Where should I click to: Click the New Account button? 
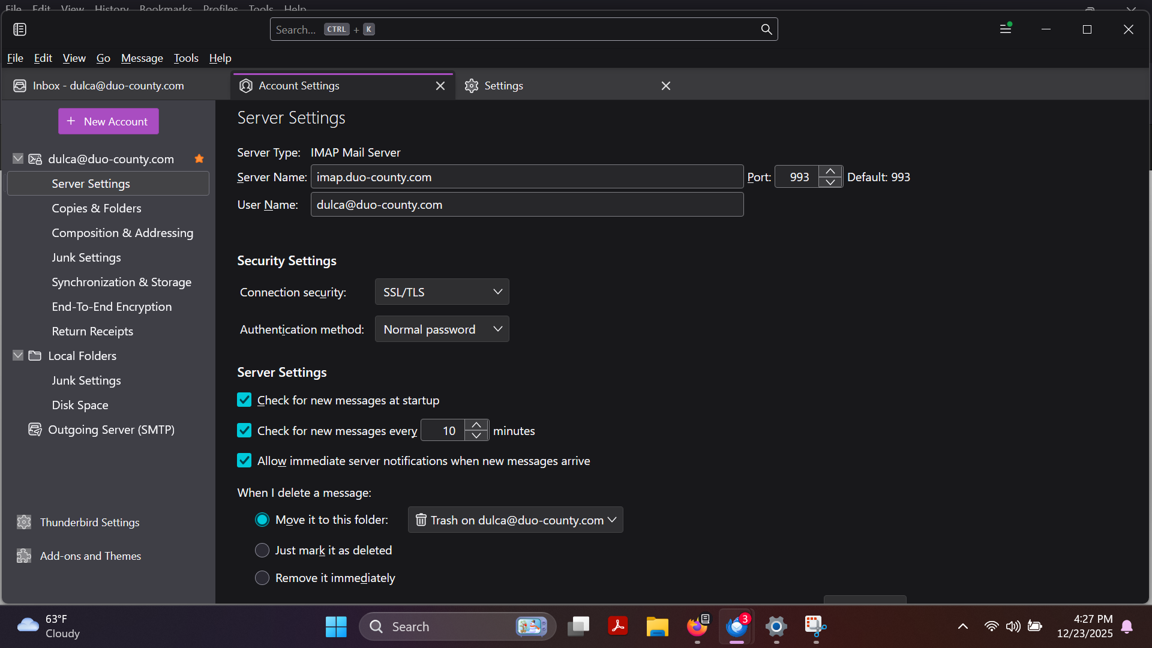coord(108,121)
